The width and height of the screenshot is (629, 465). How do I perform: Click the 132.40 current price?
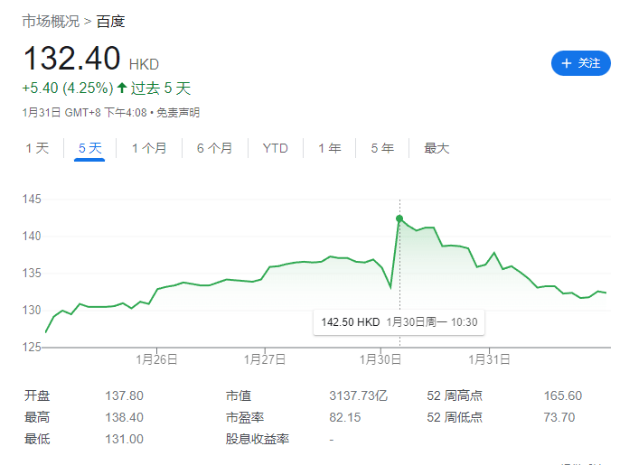point(71,58)
